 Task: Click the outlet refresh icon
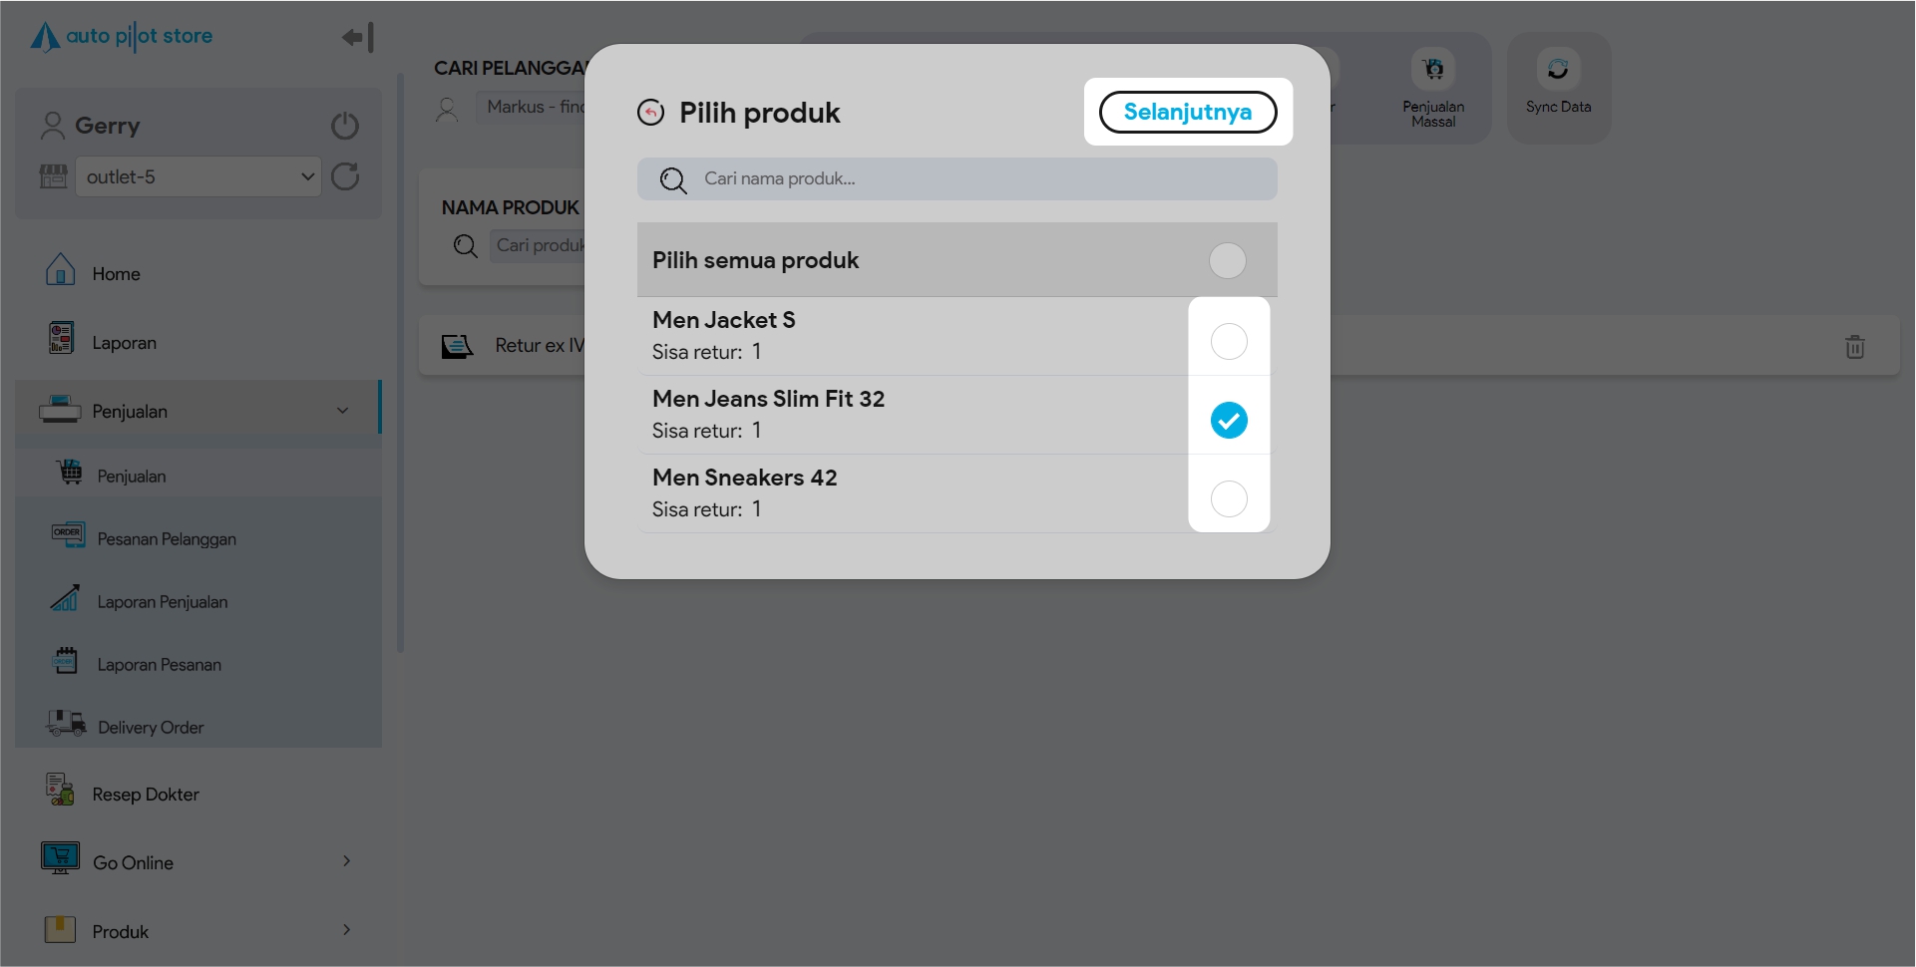[x=345, y=176]
